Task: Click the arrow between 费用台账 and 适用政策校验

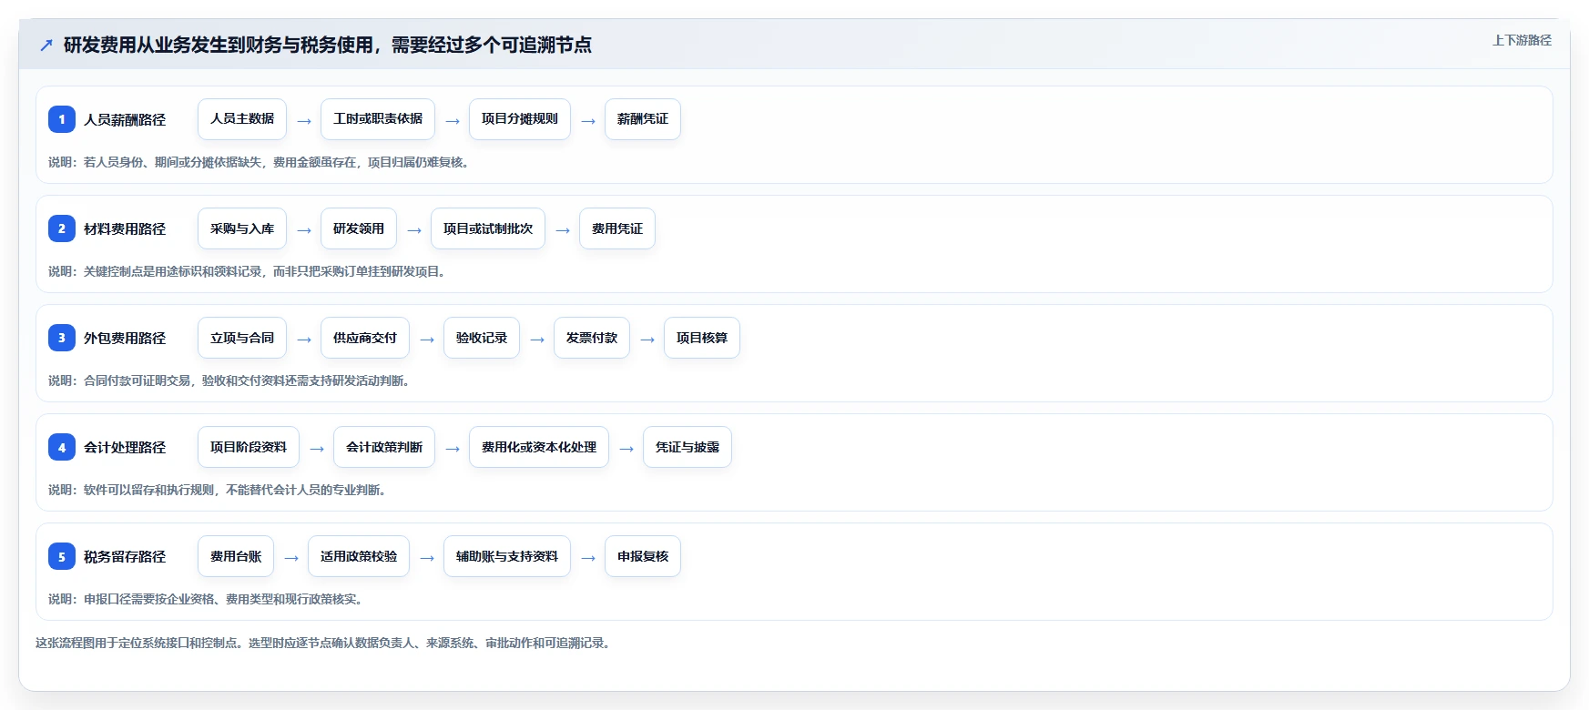Action: pos(291,557)
